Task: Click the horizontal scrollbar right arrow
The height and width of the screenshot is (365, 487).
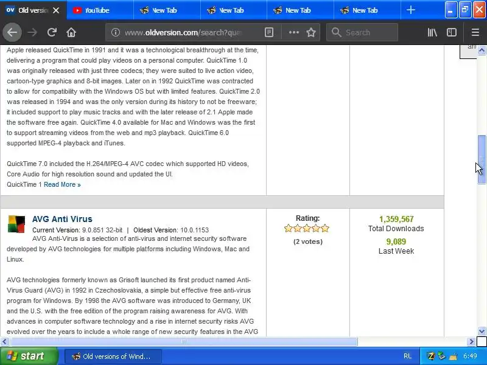Action: [471, 342]
